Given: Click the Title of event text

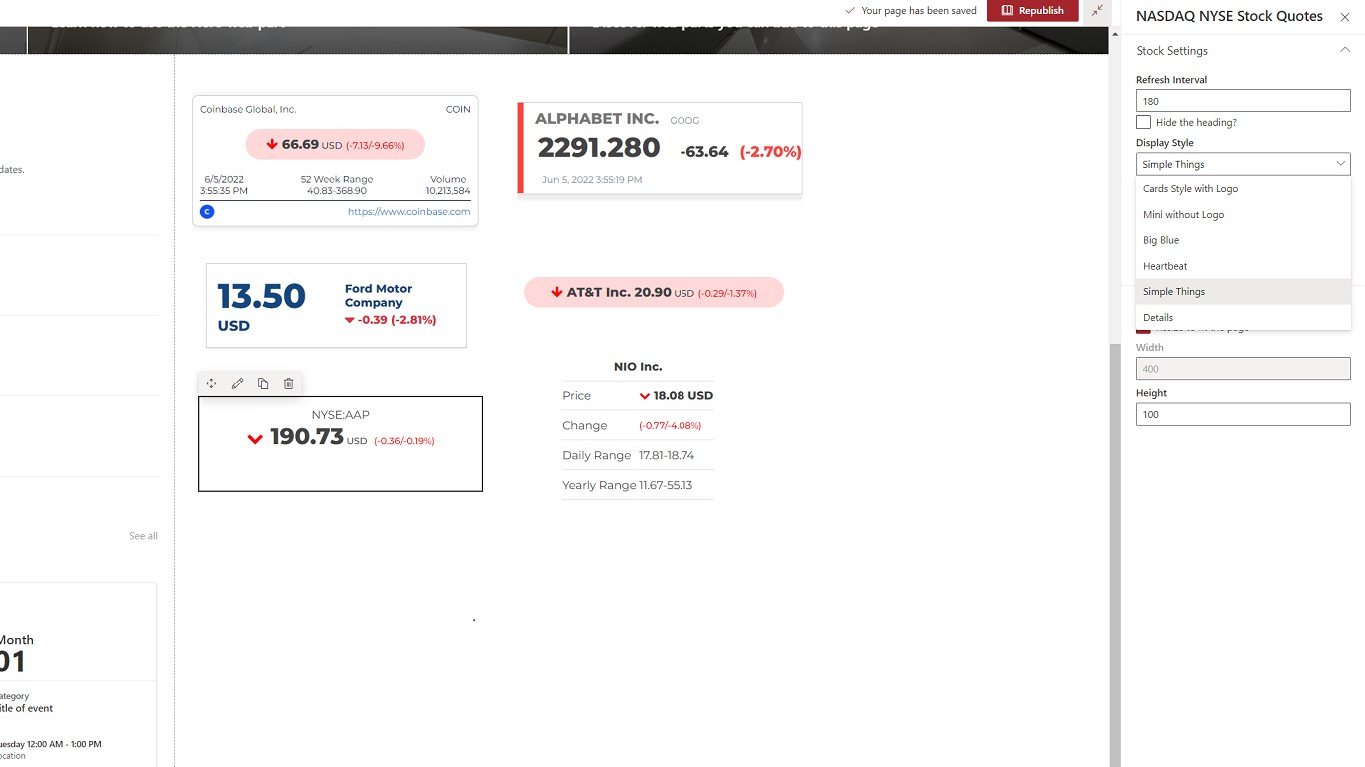Looking at the screenshot, I should coord(27,708).
